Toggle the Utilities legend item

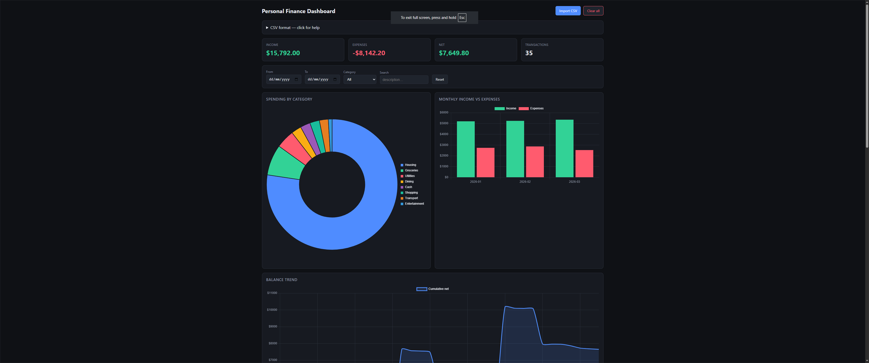coord(408,176)
